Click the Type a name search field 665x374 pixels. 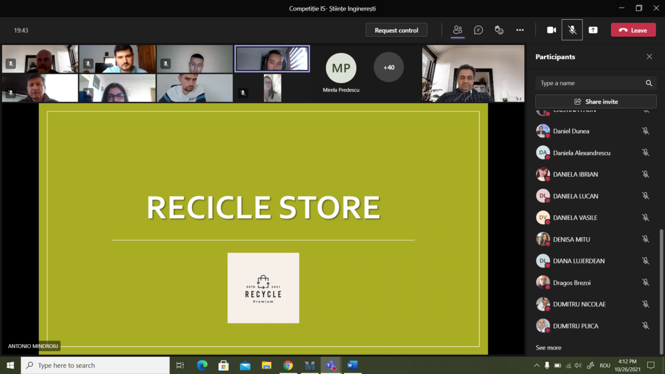coord(590,83)
